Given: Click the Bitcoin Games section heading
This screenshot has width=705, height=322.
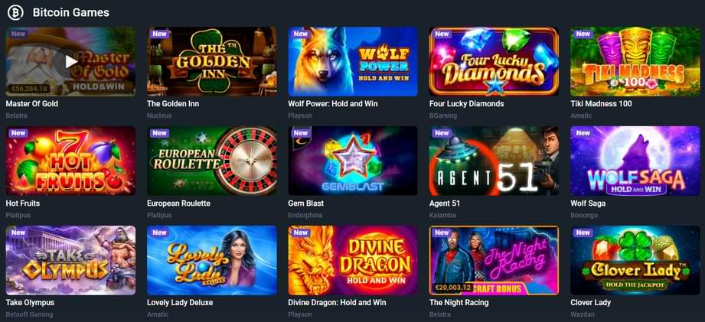Looking at the screenshot, I should (x=71, y=12).
